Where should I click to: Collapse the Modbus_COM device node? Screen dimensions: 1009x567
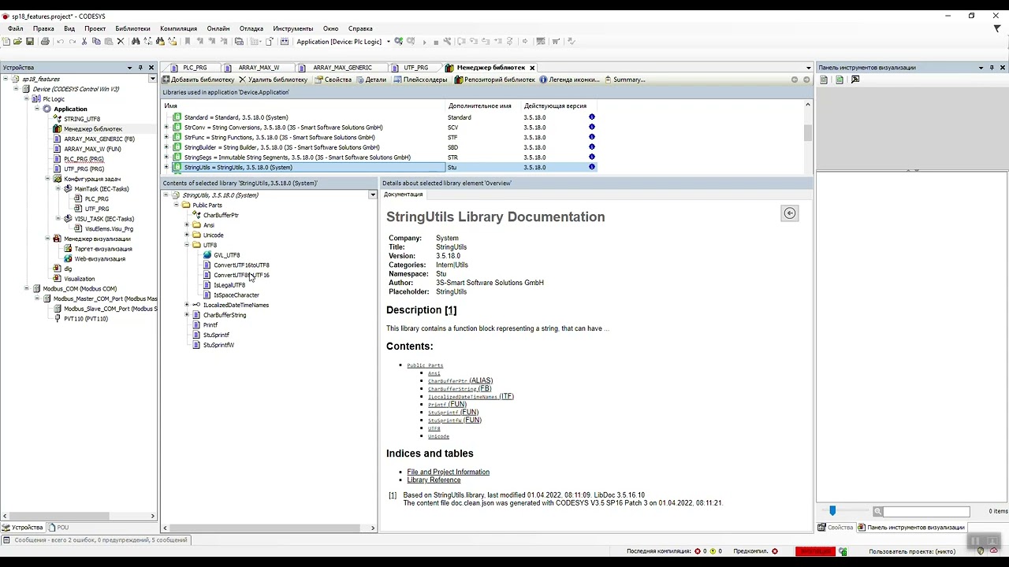(x=26, y=289)
